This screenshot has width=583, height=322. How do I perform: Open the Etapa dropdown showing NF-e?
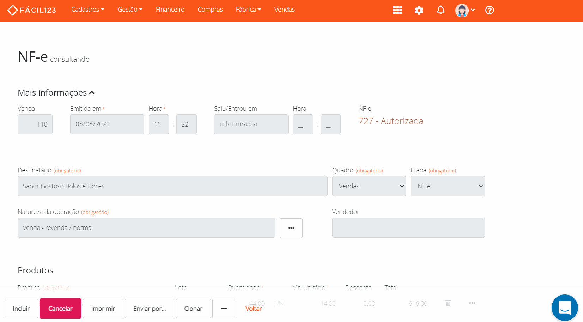(448, 186)
